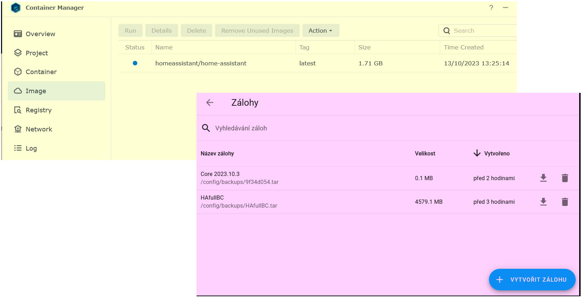Click the Container Manager logo icon
The height and width of the screenshot is (298, 582).
pos(16,8)
